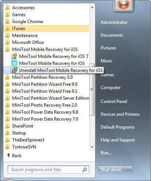151x181 pixels.
Task: Expand MiniTool Partition Wizard Free 9.1 label
Action: tap(45, 91)
